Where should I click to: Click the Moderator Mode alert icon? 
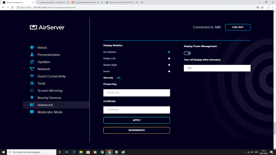(x=32, y=112)
